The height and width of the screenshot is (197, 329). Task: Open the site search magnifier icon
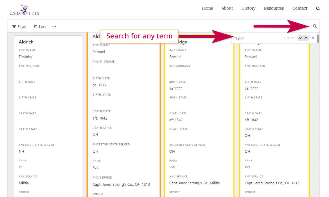[x=318, y=8]
